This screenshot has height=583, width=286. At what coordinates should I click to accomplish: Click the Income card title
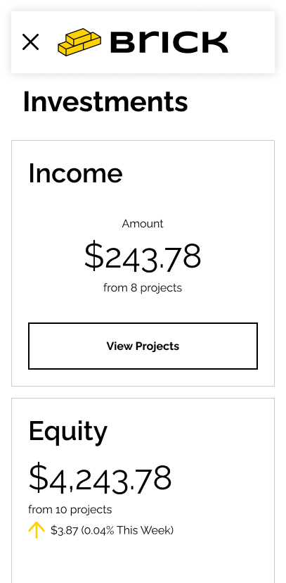(x=75, y=173)
